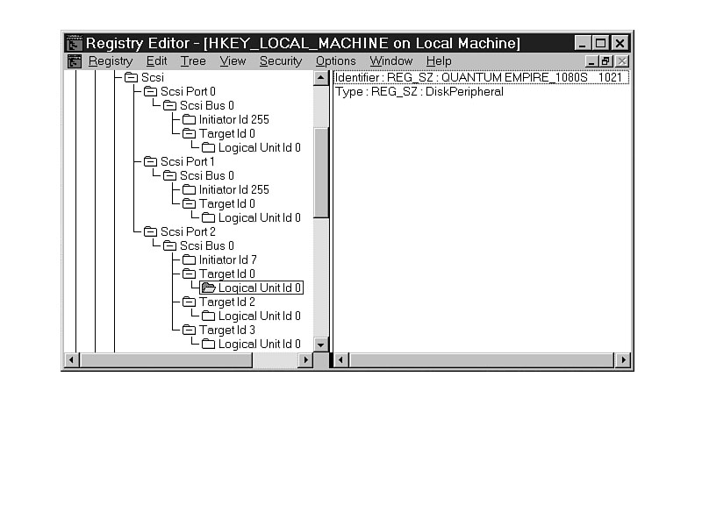Select Scsi Port 2 in the tree
This screenshot has width=702, height=526.
[x=187, y=231]
